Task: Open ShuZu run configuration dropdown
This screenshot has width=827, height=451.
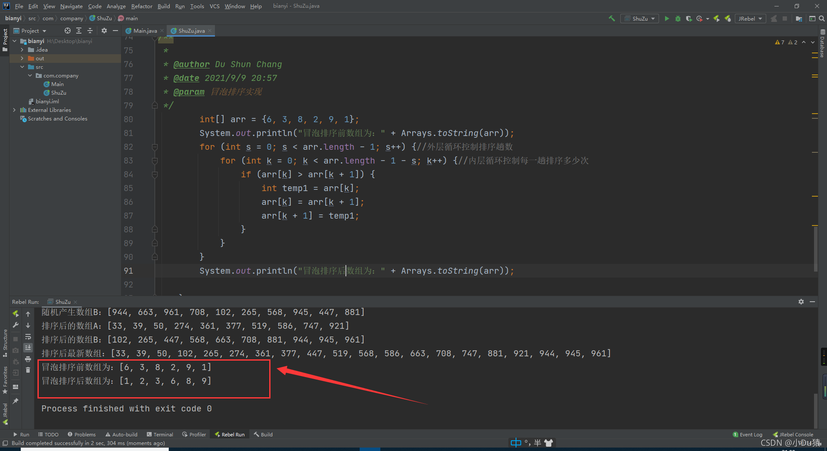Action: (640, 19)
